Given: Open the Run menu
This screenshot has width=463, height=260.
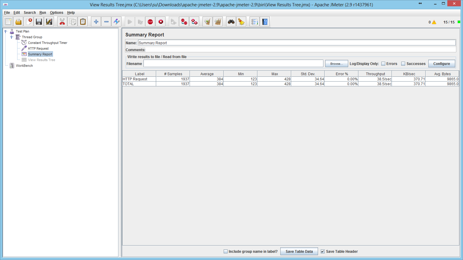Looking at the screenshot, I should [43, 13].
